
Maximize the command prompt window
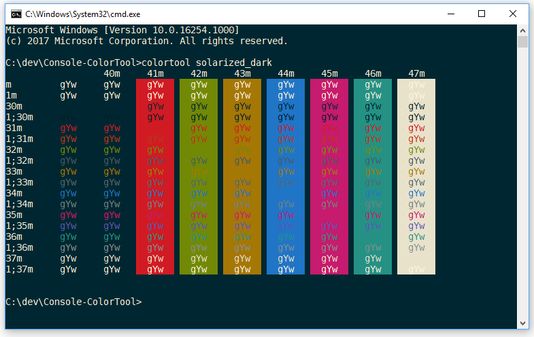pos(482,14)
